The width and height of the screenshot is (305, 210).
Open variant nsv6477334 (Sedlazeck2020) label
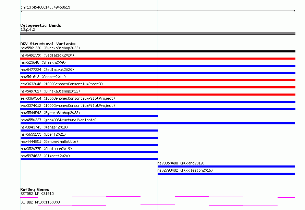(x=47, y=70)
